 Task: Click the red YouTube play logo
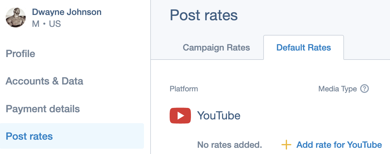[180, 116]
